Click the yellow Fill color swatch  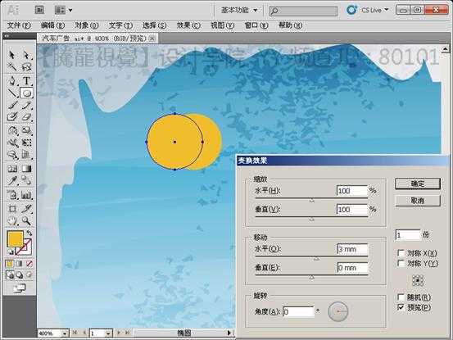tap(15, 239)
